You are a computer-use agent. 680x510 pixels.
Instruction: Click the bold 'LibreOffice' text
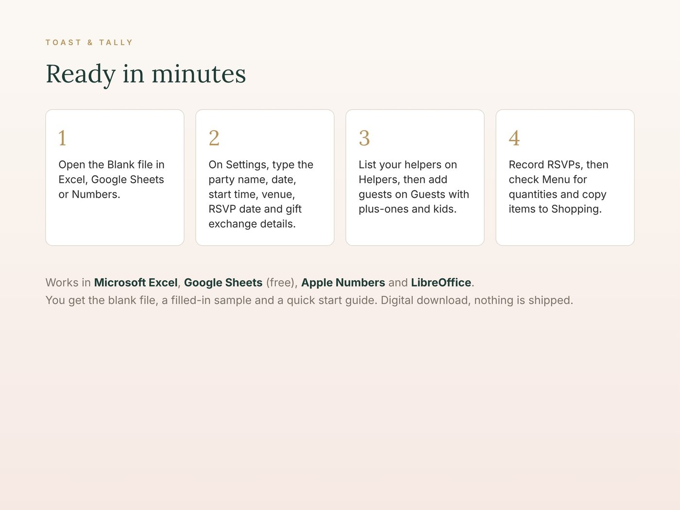coord(441,283)
